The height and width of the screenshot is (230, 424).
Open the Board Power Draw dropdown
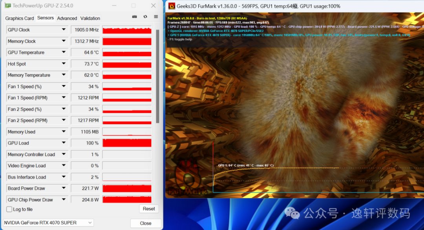tap(64, 188)
